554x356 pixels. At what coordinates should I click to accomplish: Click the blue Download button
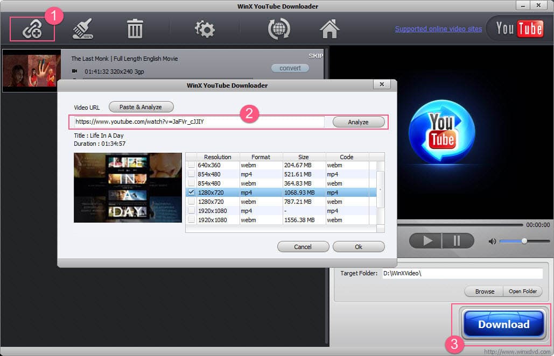point(503,324)
